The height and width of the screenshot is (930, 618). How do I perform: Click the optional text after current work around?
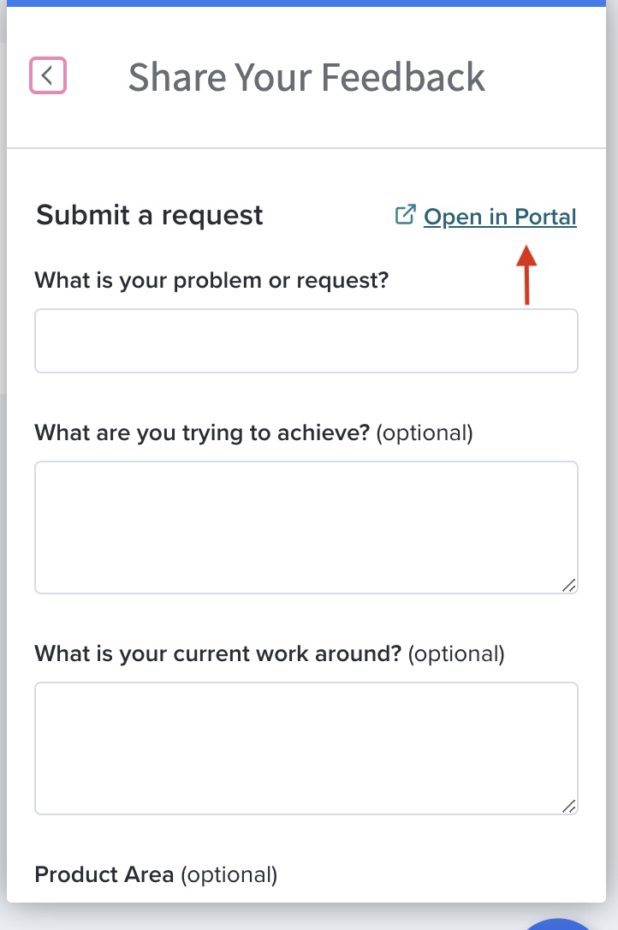click(x=456, y=653)
